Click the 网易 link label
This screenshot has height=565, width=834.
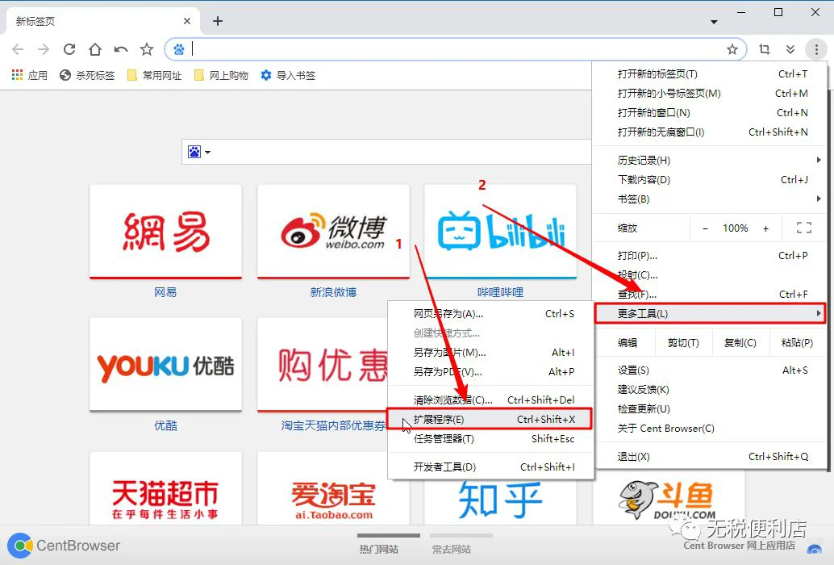pos(165,292)
